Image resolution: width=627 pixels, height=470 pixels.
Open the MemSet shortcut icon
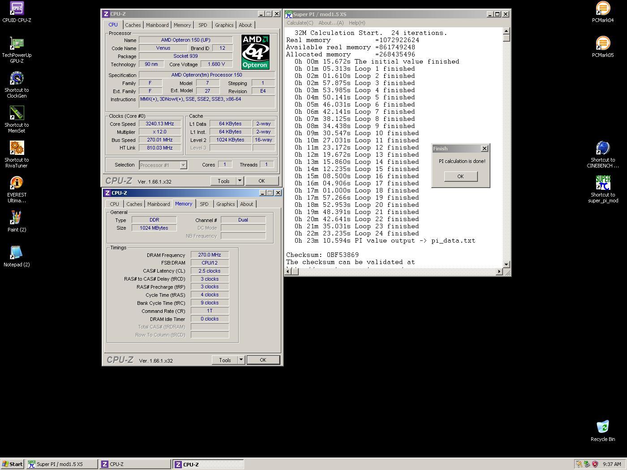[x=17, y=113]
